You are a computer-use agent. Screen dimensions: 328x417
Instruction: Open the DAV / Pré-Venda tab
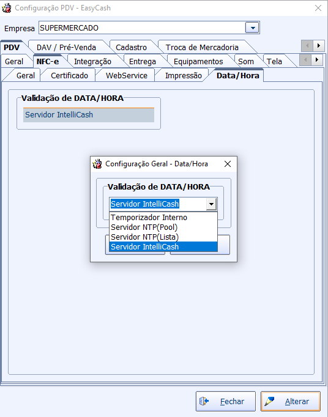tap(66, 47)
